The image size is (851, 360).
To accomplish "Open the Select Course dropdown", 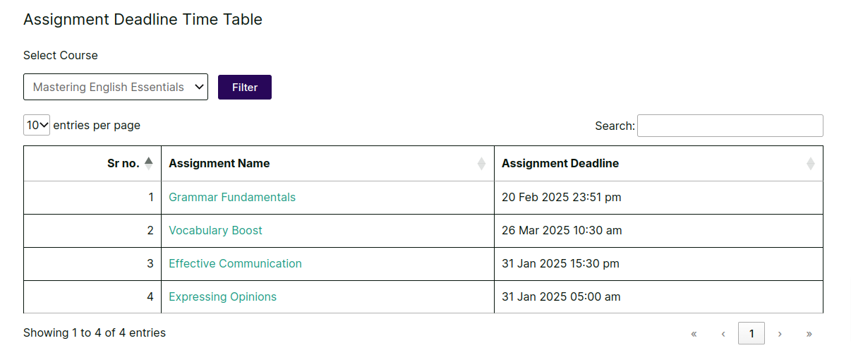I will click(116, 87).
